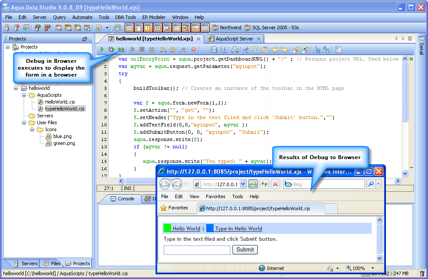Click the browser Back button
Screen dimensions: 428x279
165,184
